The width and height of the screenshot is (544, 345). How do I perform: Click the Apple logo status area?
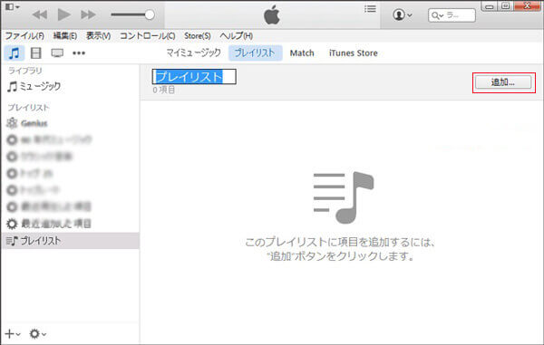coord(272,14)
